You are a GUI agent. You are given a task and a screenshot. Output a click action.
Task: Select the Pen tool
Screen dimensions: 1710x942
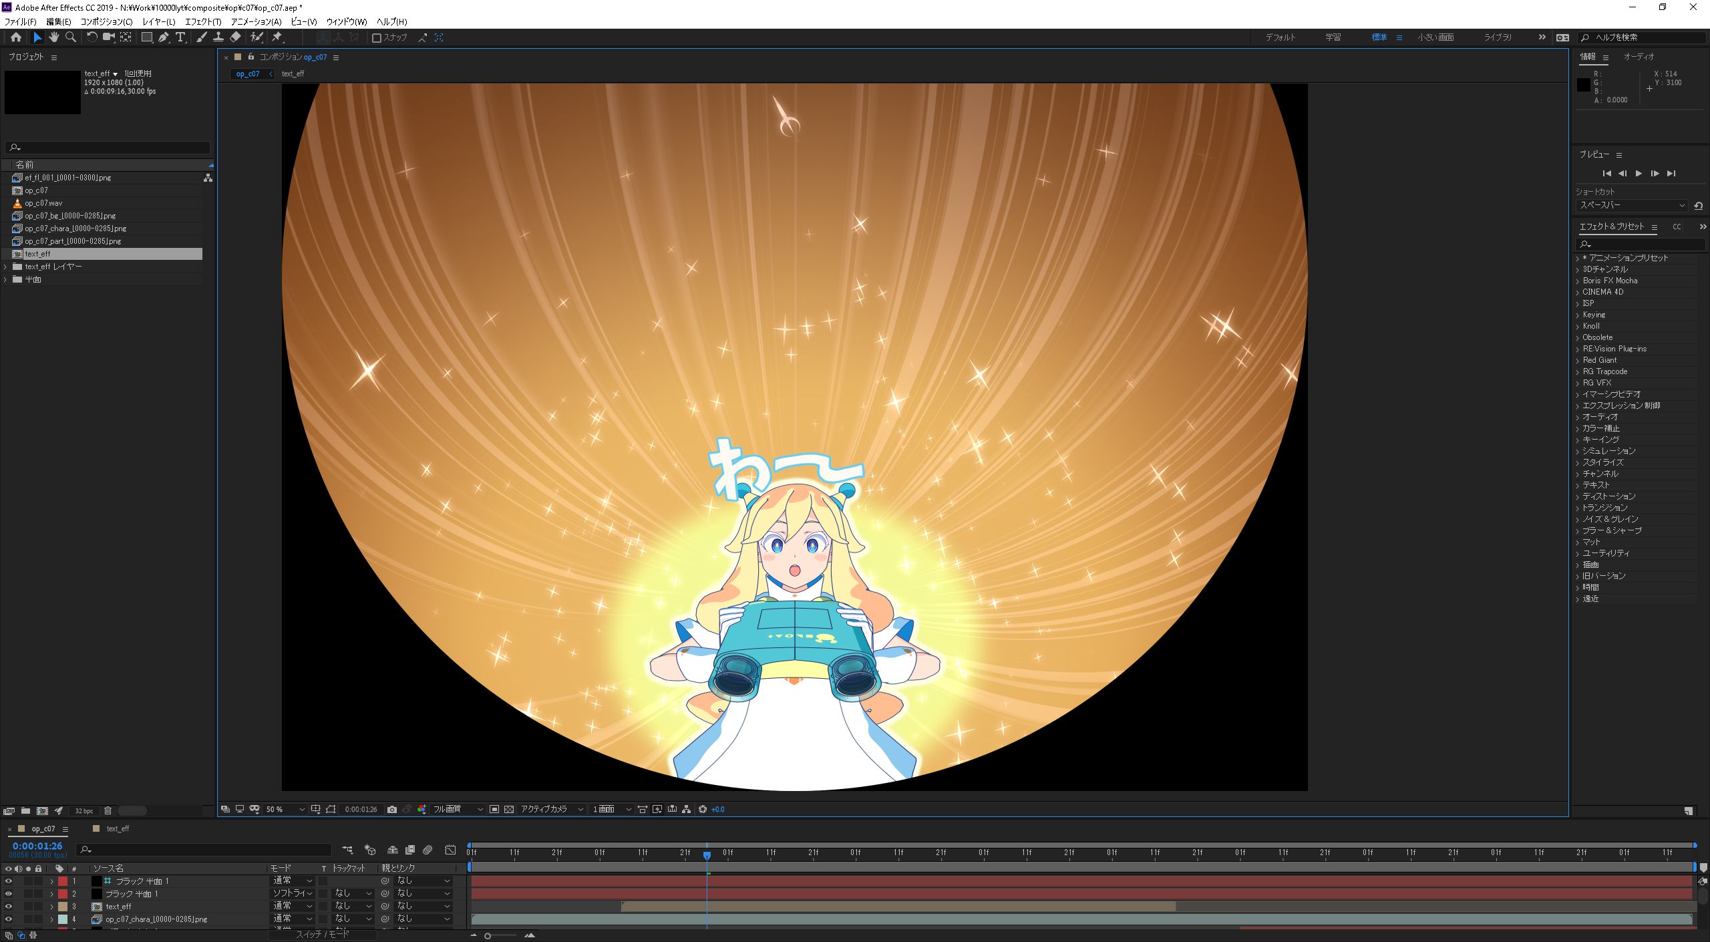(164, 37)
